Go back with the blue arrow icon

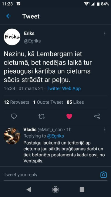pyautogui.click(x=9, y=16)
